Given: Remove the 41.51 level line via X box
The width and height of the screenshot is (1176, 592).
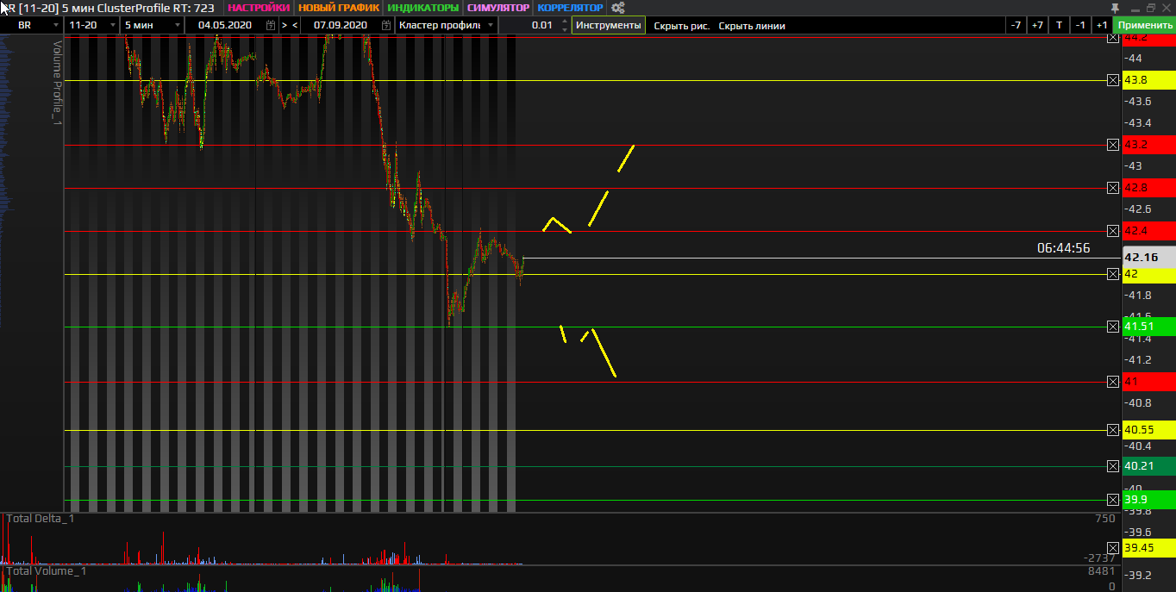Looking at the screenshot, I should (x=1113, y=327).
